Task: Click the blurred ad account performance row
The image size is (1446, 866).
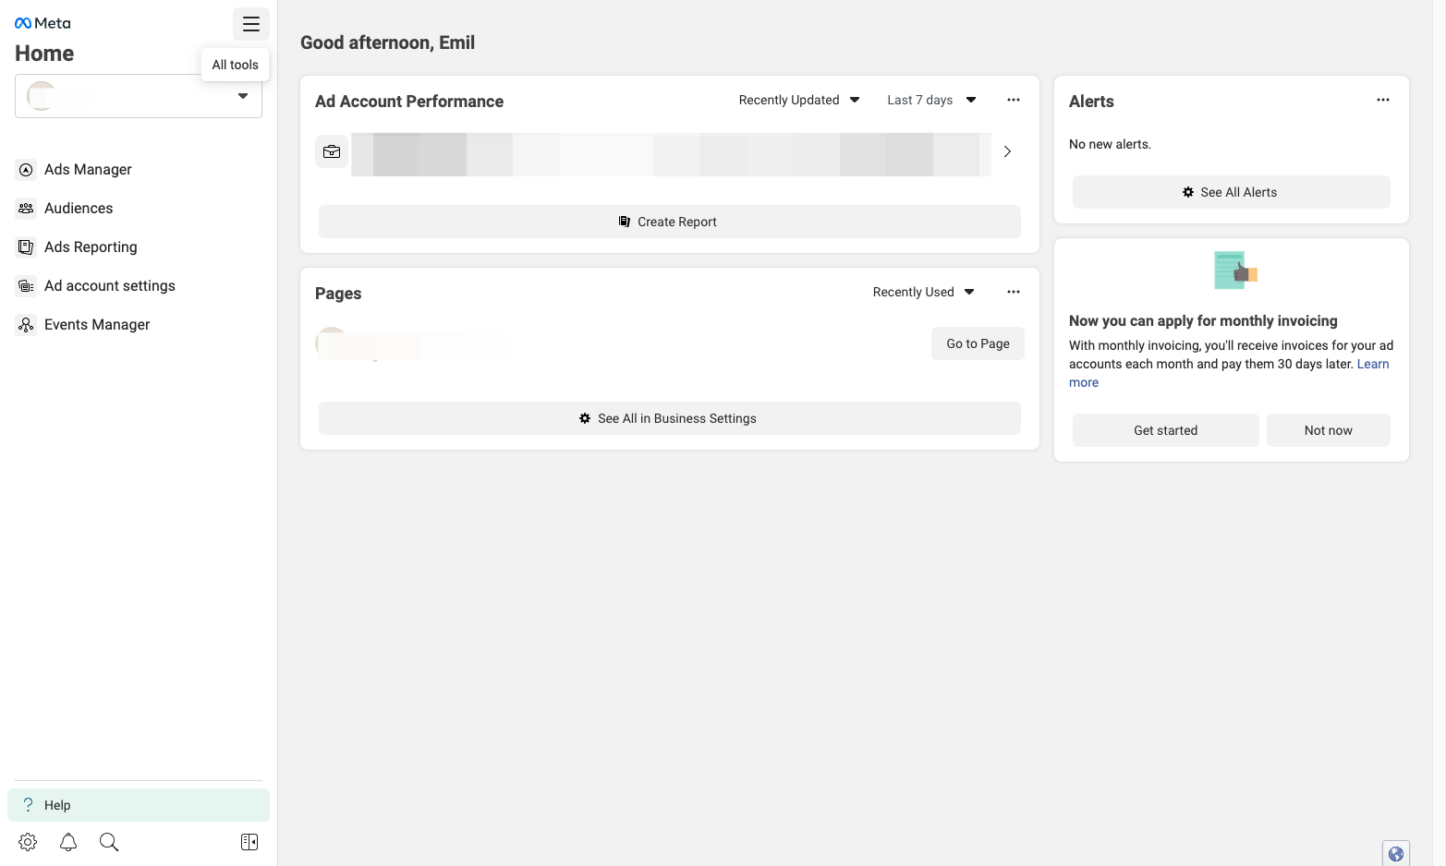Action: coord(672,154)
